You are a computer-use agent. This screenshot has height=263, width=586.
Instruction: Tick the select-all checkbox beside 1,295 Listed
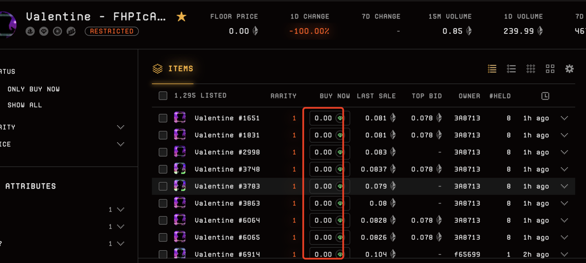[x=163, y=96]
